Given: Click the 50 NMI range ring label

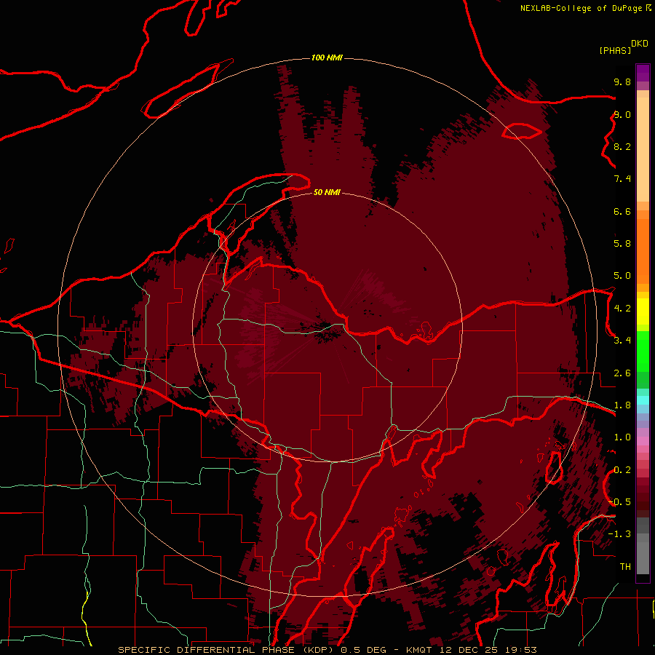Looking at the screenshot, I should (x=327, y=192).
